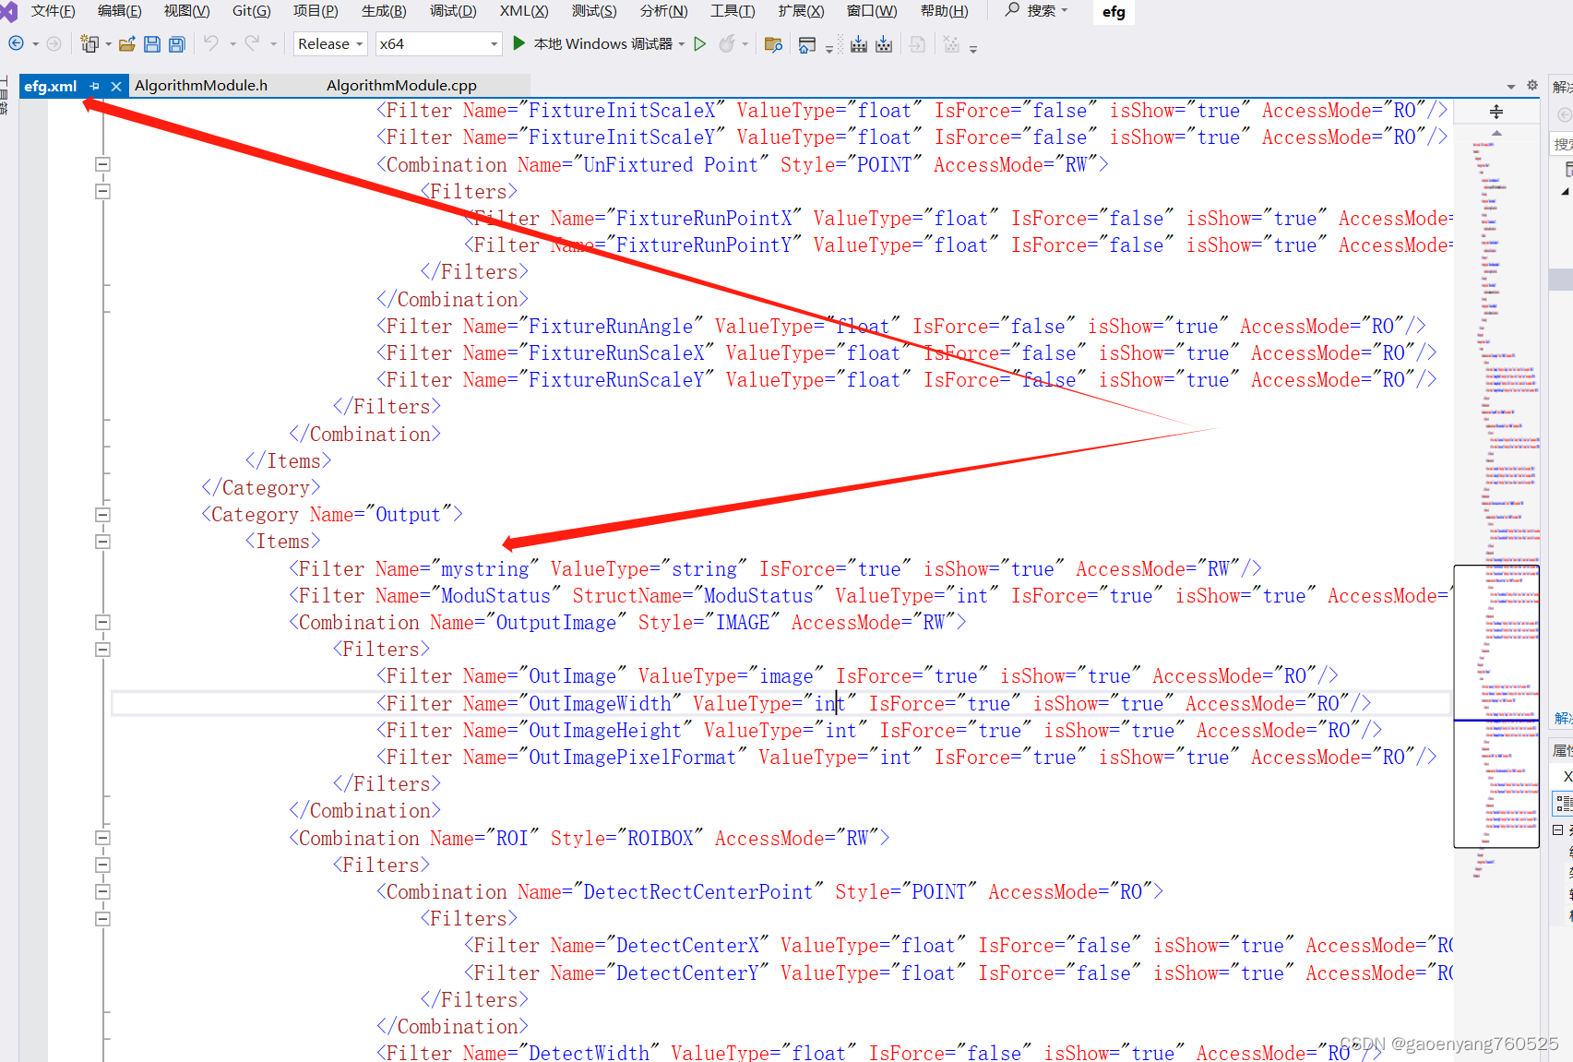Open the debugger target dropdown arrow
Image resolution: width=1573 pixels, height=1062 pixels.
[682, 43]
